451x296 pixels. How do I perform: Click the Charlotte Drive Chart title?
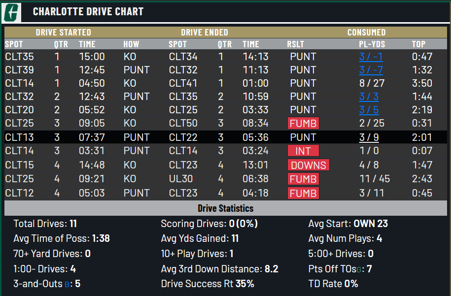click(x=88, y=11)
